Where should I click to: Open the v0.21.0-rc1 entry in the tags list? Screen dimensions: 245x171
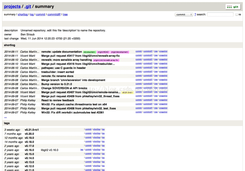click(x=32, y=130)
